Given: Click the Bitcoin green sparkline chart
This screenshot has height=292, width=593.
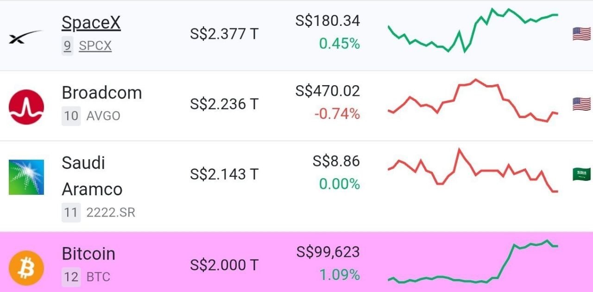Looking at the screenshot, I should [473, 261].
